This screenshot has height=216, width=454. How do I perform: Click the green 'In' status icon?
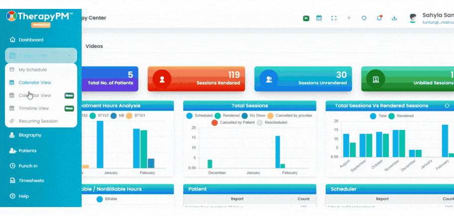[306, 18]
